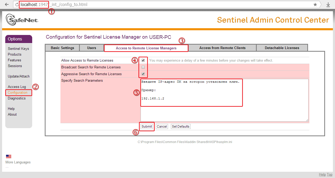The image size is (335, 178).
Task: Click the More Languages link
Action: click(x=18, y=162)
